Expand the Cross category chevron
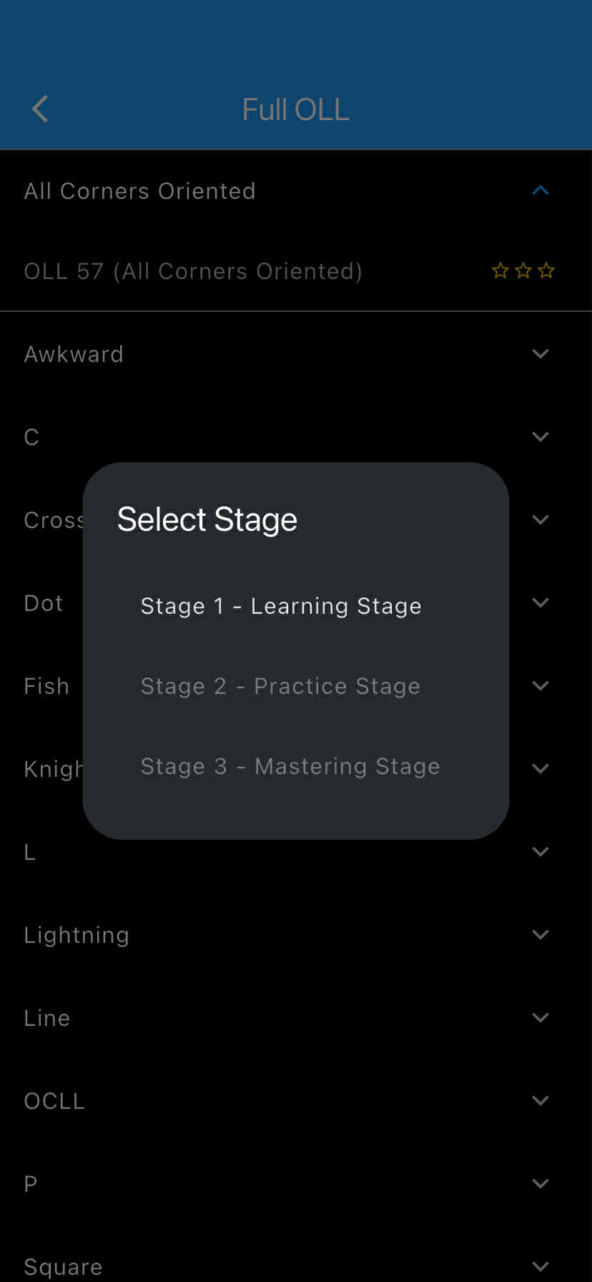Viewport: 592px width, 1282px height. [x=541, y=520]
